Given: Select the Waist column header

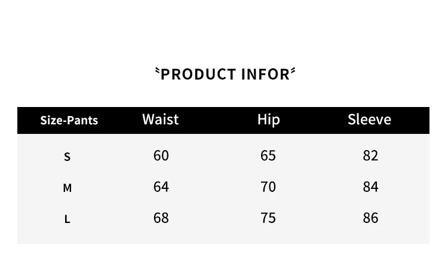Looking at the screenshot, I should click(x=161, y=120).
